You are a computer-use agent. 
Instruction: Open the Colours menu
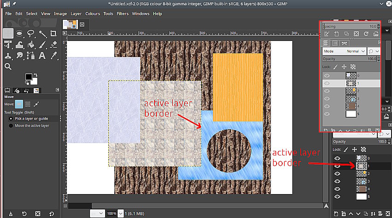coord(92,14)
